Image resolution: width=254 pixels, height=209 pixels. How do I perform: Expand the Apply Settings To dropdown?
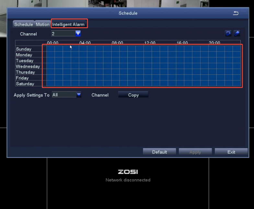[79, 95]
